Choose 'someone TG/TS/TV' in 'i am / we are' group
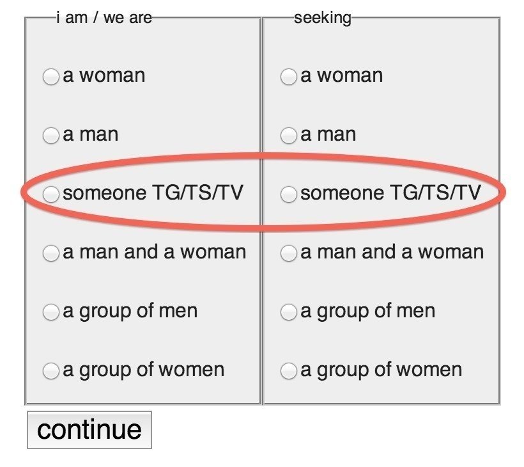 (x=50, y=194)
